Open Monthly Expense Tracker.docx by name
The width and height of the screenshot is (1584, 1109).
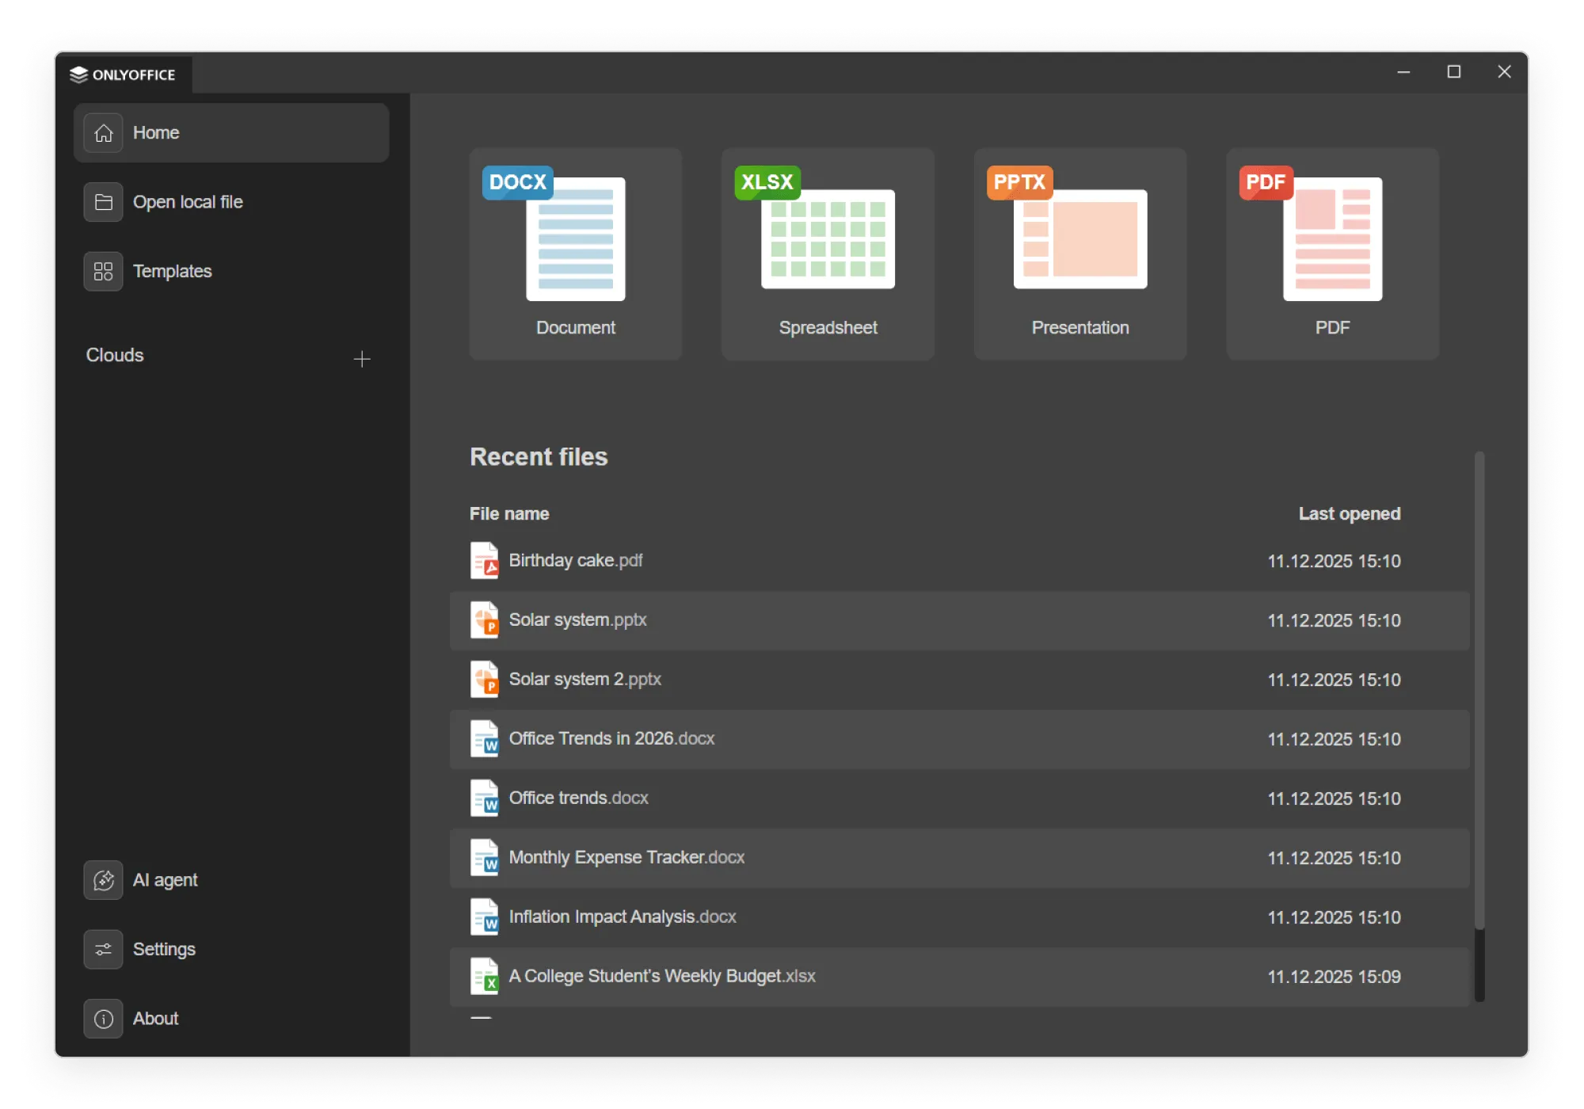(x=626, y=858)
